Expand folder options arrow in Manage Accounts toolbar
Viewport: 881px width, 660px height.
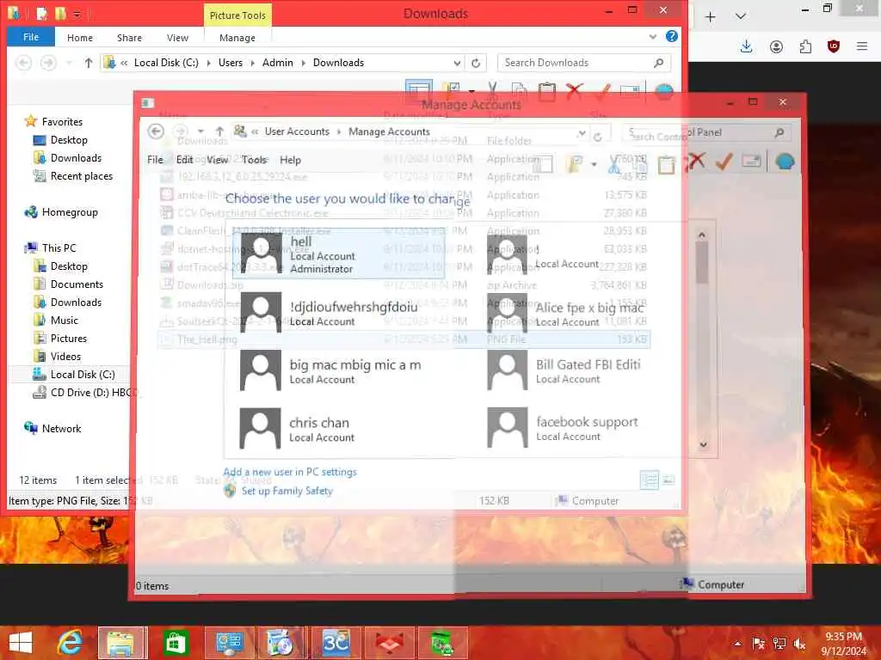(x=594, y=164)
